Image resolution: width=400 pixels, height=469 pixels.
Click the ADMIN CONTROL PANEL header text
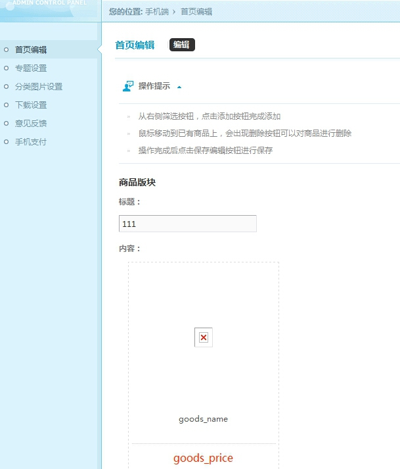[x=49, y=3]
